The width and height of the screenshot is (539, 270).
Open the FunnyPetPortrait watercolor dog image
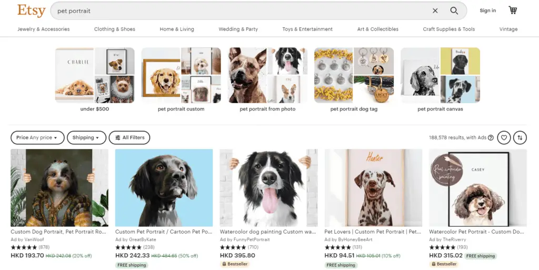coord(269,187)
